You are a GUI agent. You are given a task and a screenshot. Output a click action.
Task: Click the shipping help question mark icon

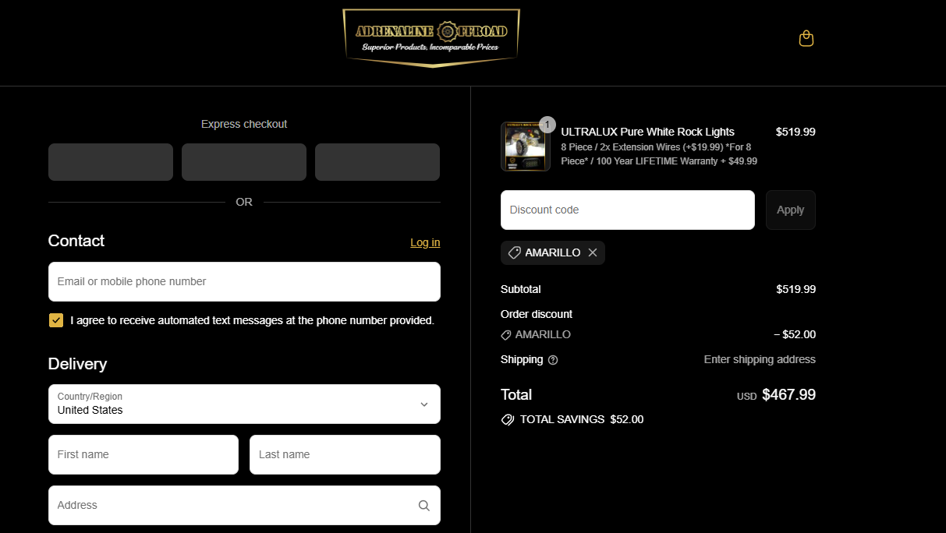(553, 360)
